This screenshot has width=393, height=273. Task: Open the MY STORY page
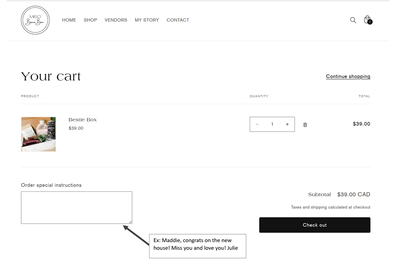point(147,20)
